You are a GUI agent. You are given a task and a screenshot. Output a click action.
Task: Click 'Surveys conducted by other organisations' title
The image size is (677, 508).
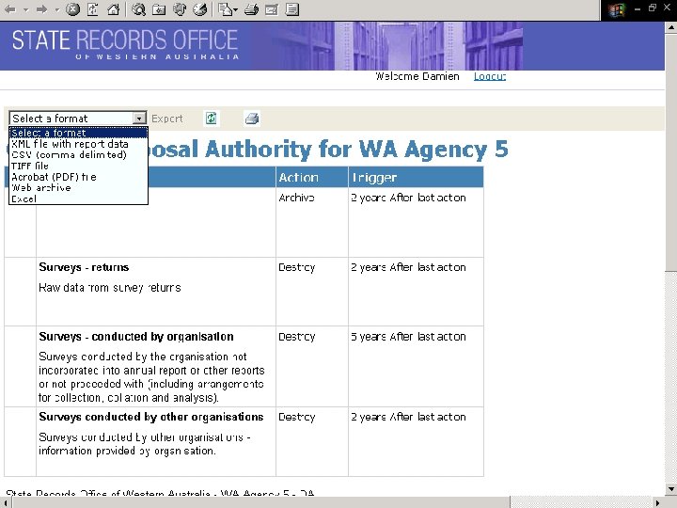click(151, 417)
